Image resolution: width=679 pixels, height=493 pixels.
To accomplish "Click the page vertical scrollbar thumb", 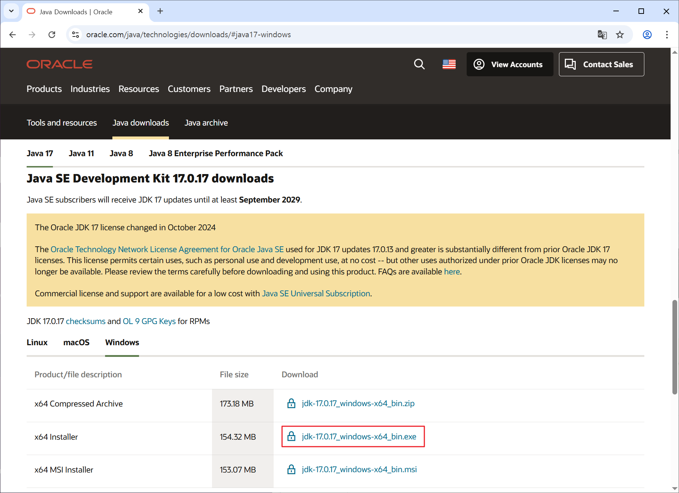I will (x=675, y=347).
